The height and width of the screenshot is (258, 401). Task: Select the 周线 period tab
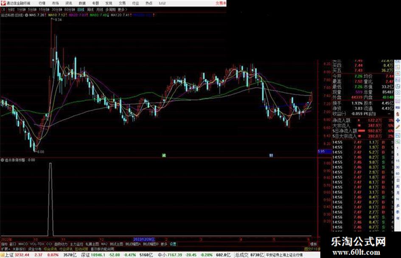click(90, 10)
